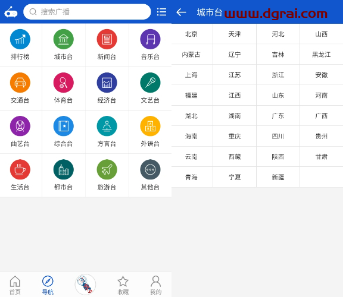
Task: Open 陕西 province stations
Action: point(278,157)
